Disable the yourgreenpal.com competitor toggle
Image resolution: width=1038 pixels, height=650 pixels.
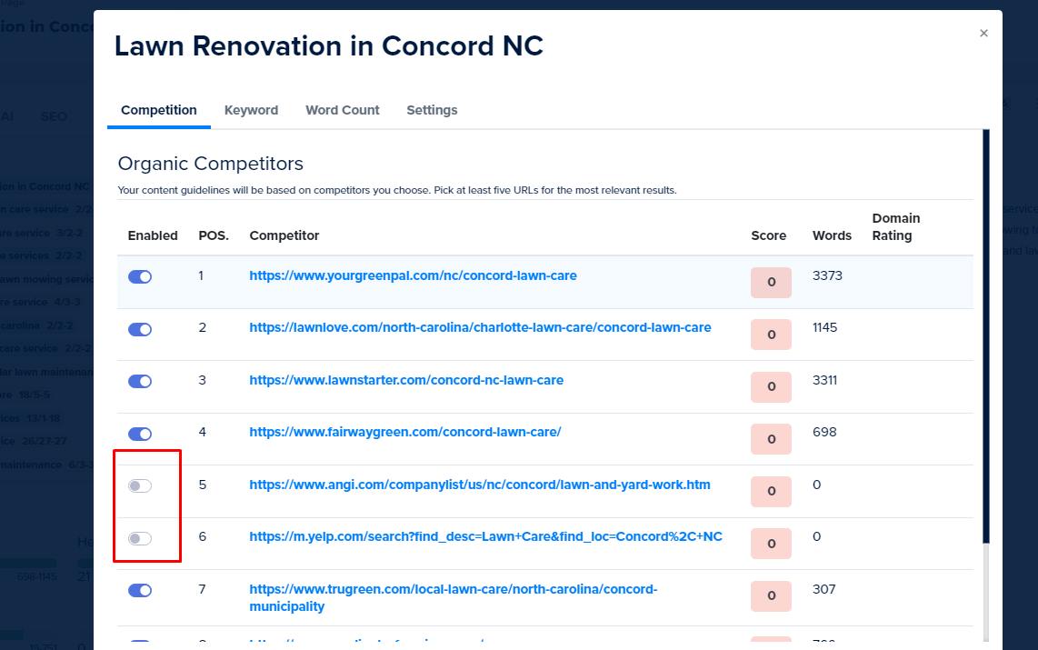[x=140, y=277]
